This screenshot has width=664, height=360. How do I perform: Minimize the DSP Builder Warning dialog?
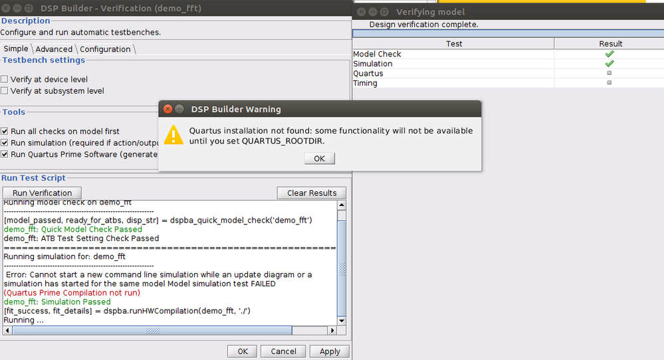(179, 109)
